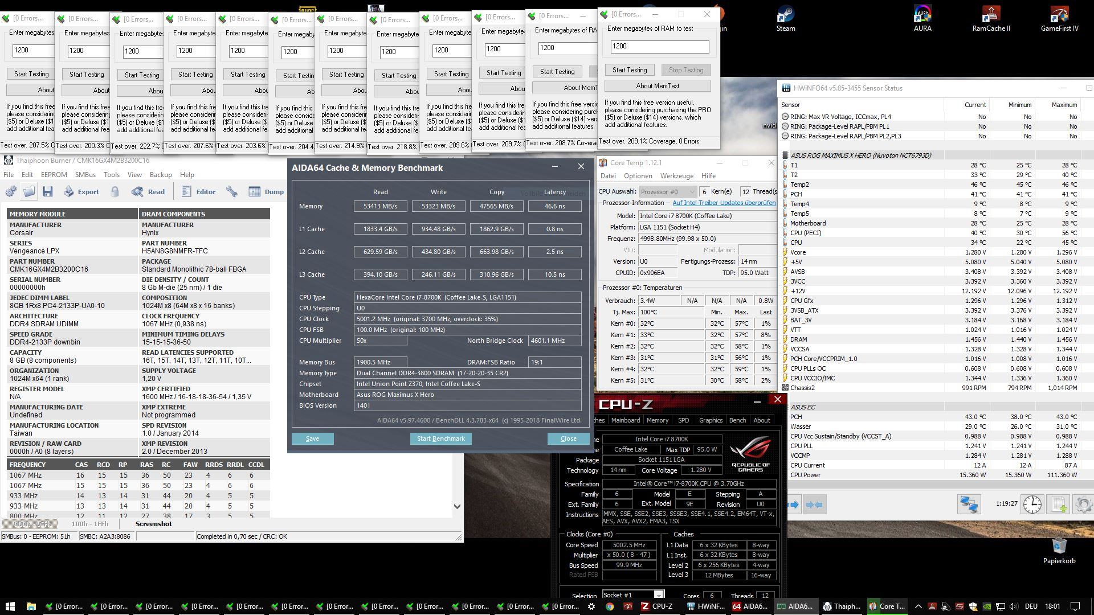Screen dimensions: 1094x615
Task: Click Start Benchmark in AIDA64
Action: [x=440, y=438]
